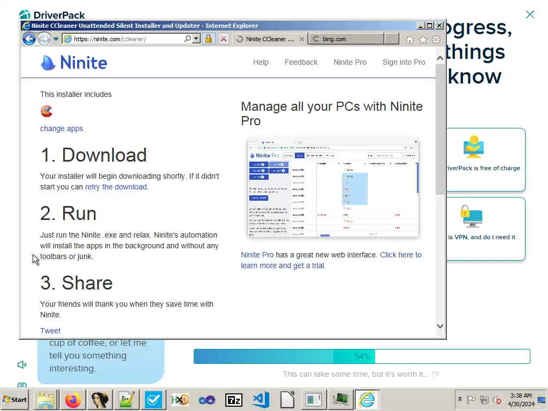Image resolution: width=548 pixels, height=411 pixels.
Task: Click the Ninite logo
Action: [x=74, y=63]
